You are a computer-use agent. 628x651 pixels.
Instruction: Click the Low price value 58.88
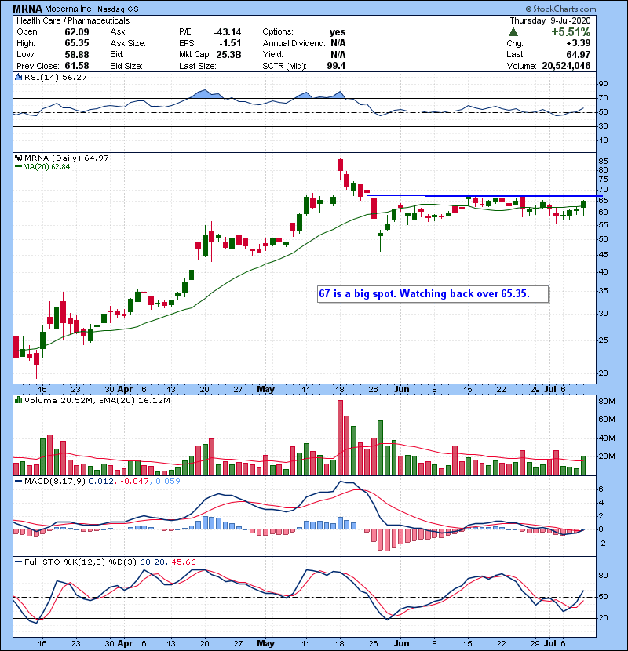pos(76,55)
